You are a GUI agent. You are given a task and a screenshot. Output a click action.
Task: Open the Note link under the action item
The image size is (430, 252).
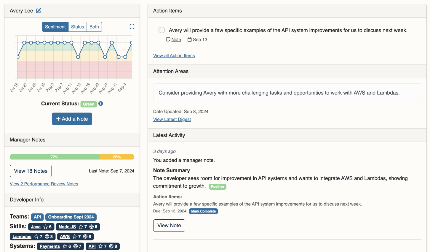tap(176, 39)
